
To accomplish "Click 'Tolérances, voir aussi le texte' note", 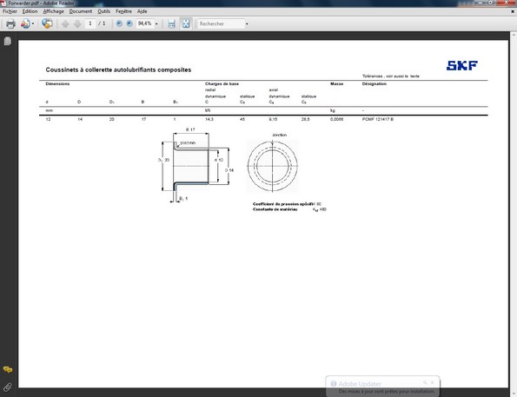I will 391,76.
